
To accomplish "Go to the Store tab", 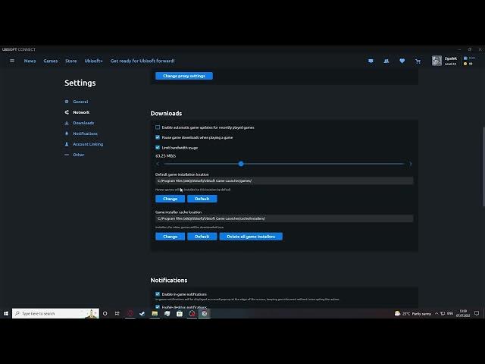I will pyautogui.click(x=70, y=61).
